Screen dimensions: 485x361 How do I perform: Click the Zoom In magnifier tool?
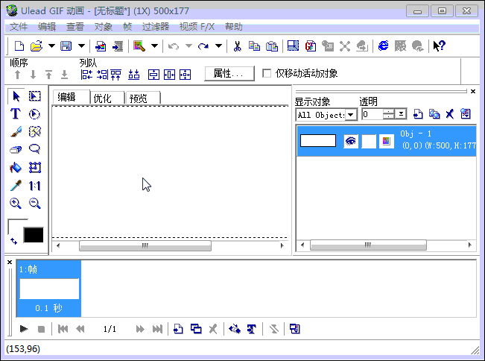point(15,204)
